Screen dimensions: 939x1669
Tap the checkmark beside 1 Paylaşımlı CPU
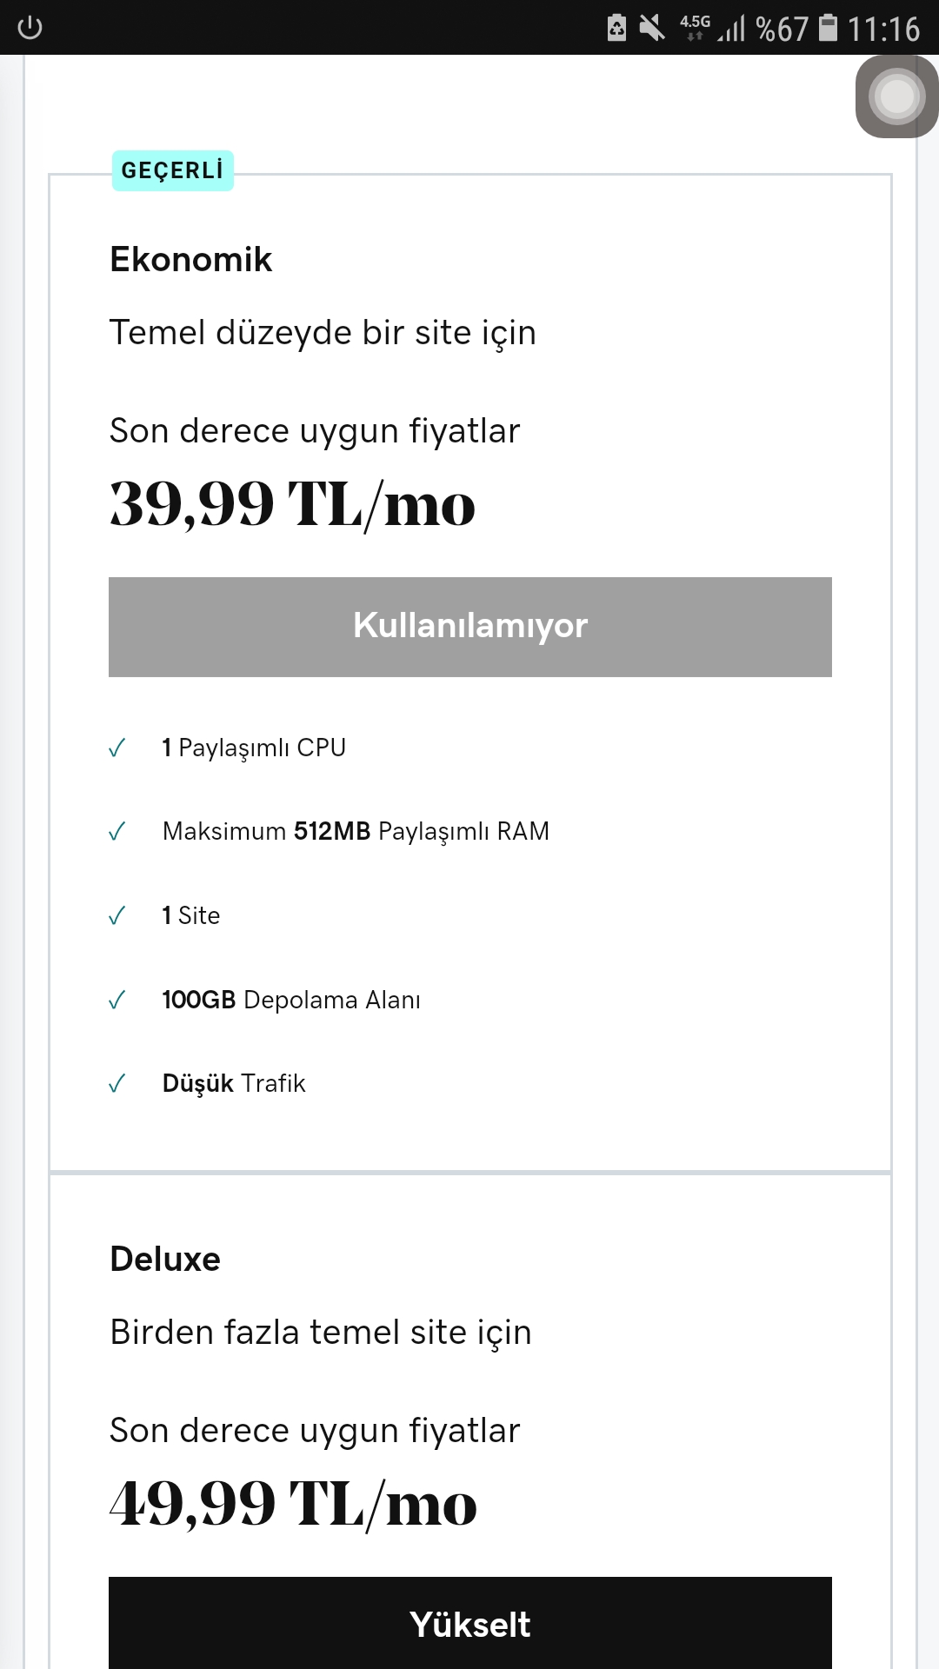[x=117, y=748]
